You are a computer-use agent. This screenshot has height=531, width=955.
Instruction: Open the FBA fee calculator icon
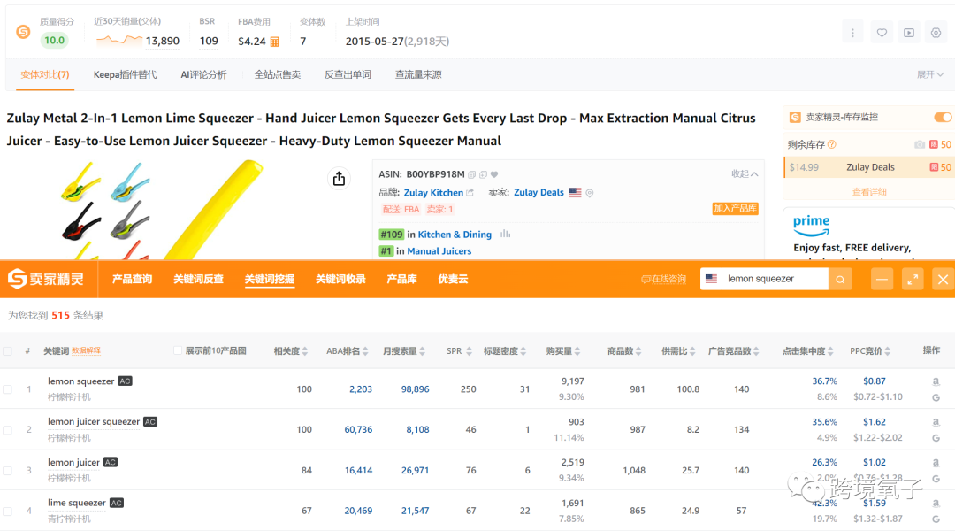(275, 42)
